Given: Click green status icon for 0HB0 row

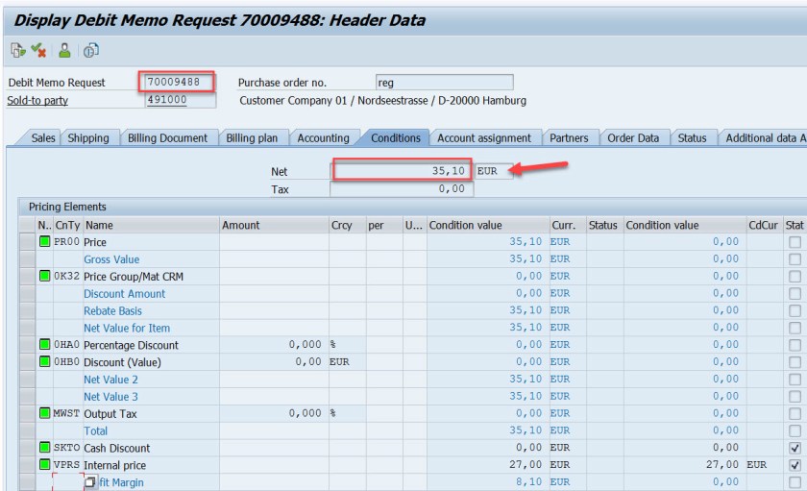Looking at the screenshot, I should tap(45, 361).
